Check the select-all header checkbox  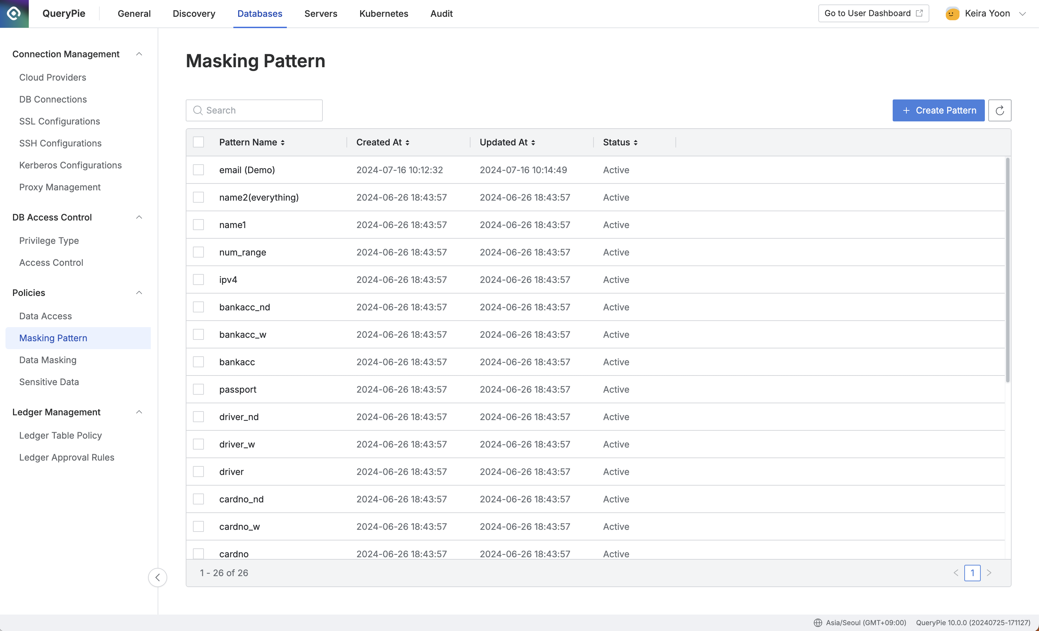pyautogui.click(x=198, y=142)
